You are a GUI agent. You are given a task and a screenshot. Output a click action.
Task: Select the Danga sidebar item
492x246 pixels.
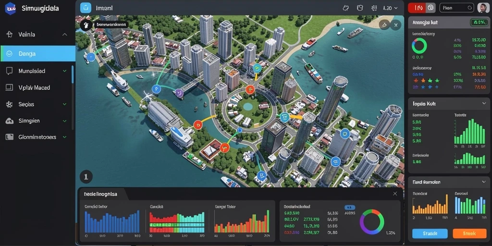[x=37, y=53]
